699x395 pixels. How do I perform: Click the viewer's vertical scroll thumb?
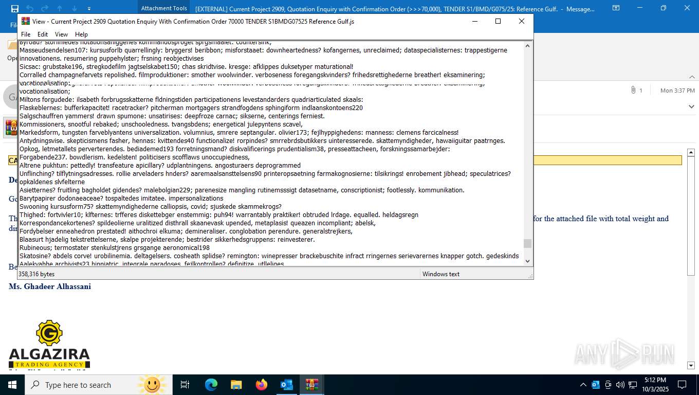tap(527, 243)
